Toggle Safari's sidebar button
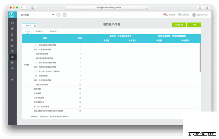Viewport: 219px width, 139px height. point(33,8)
